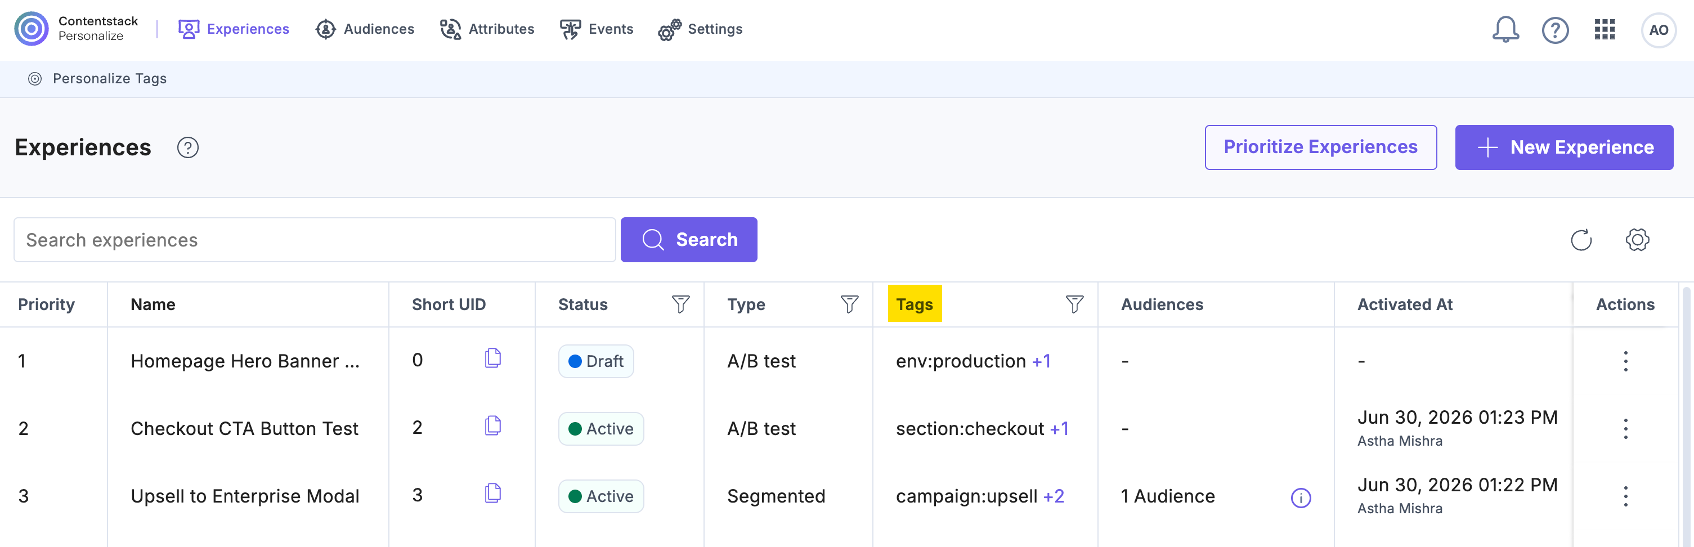Show audience info for Upsell to Enterprise Modal

[1301, 497]
